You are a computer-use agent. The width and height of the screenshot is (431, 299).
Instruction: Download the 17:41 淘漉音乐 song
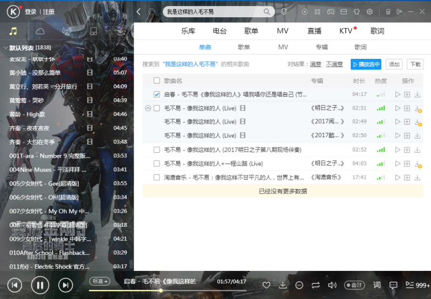point(417,178)
